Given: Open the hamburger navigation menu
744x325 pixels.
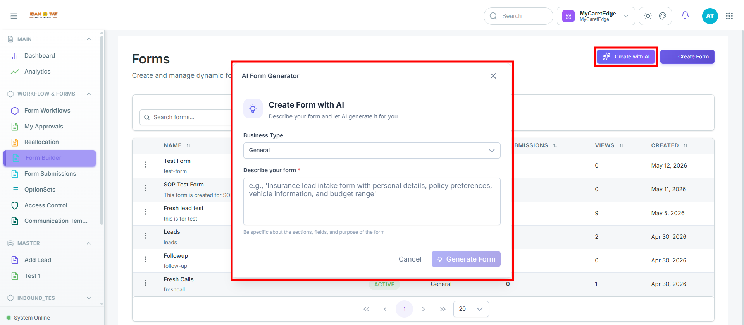Looking at the screenshot, I should tap(14, 16).
